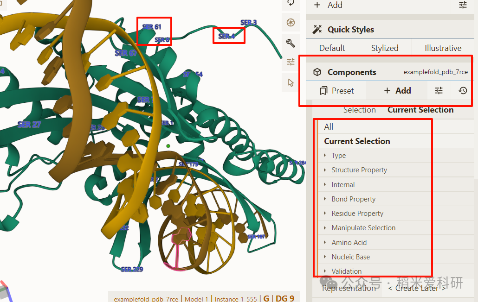Open the Preset bookmark button
478x302 pixels.
pyautogui.click(x=337, y=91)
